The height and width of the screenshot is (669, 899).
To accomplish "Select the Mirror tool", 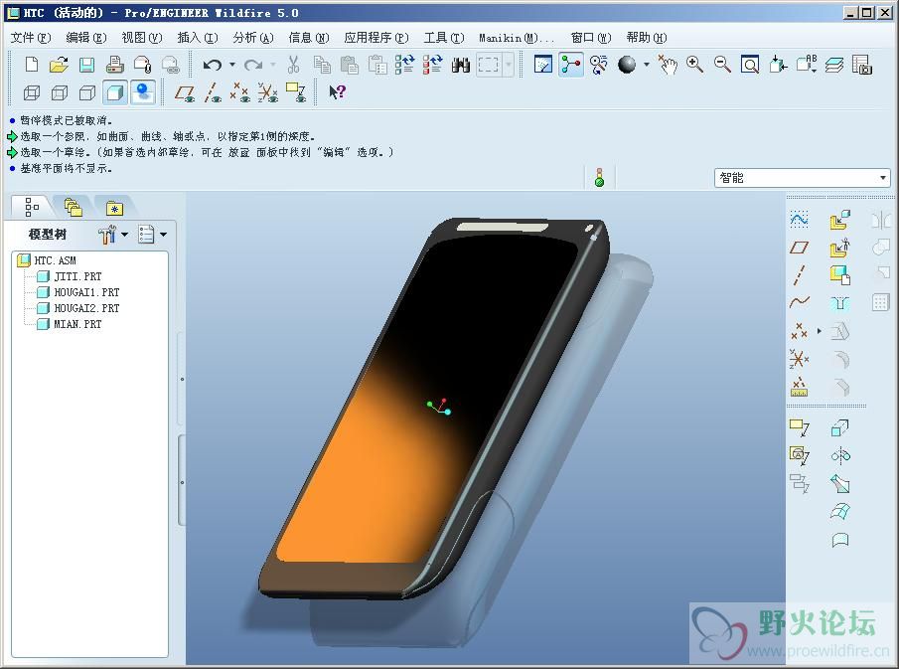I will [x=881, y=220].
